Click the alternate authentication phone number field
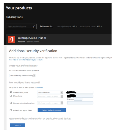 (x=80, y=103)
